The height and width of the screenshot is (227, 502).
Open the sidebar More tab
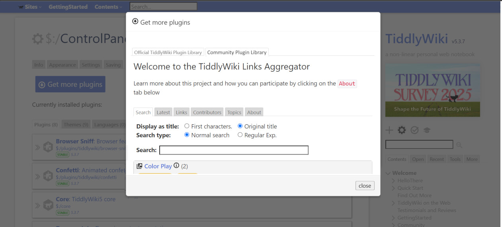point(472,159)
